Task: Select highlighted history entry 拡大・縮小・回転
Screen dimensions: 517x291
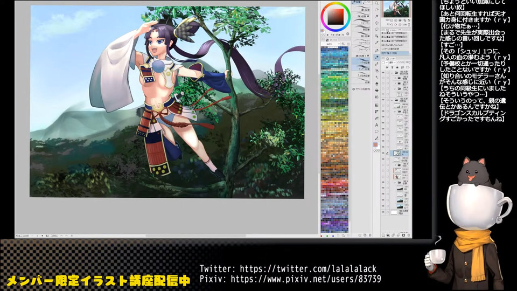Action: tap(395, 53)
